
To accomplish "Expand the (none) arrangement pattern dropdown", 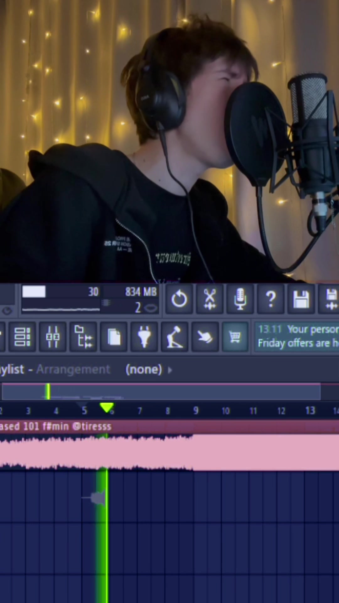I will point(149,369).
